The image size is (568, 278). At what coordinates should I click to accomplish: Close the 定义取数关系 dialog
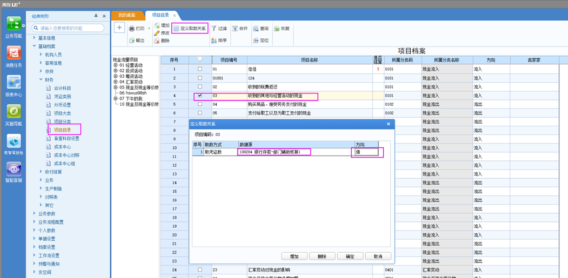pos(389,124)
